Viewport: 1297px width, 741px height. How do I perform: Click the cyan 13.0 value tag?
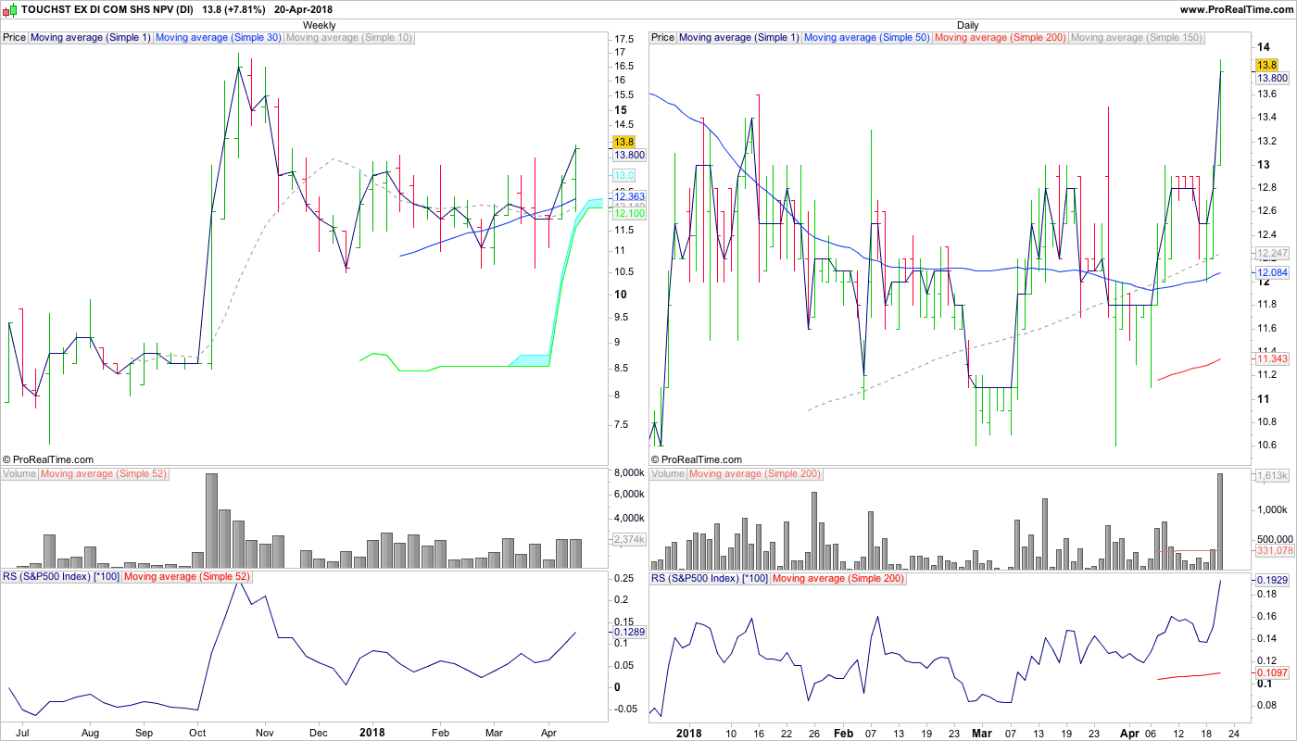tap(623, 176)
